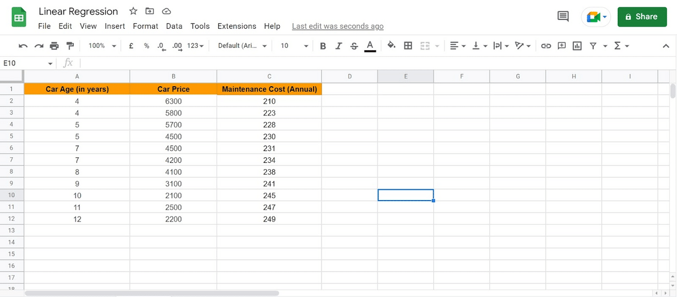Image resolution: width=677 pixels, height=297 pixels.
Task: Create a filter with the funnel icon
Action: click(x=592, y=46)
